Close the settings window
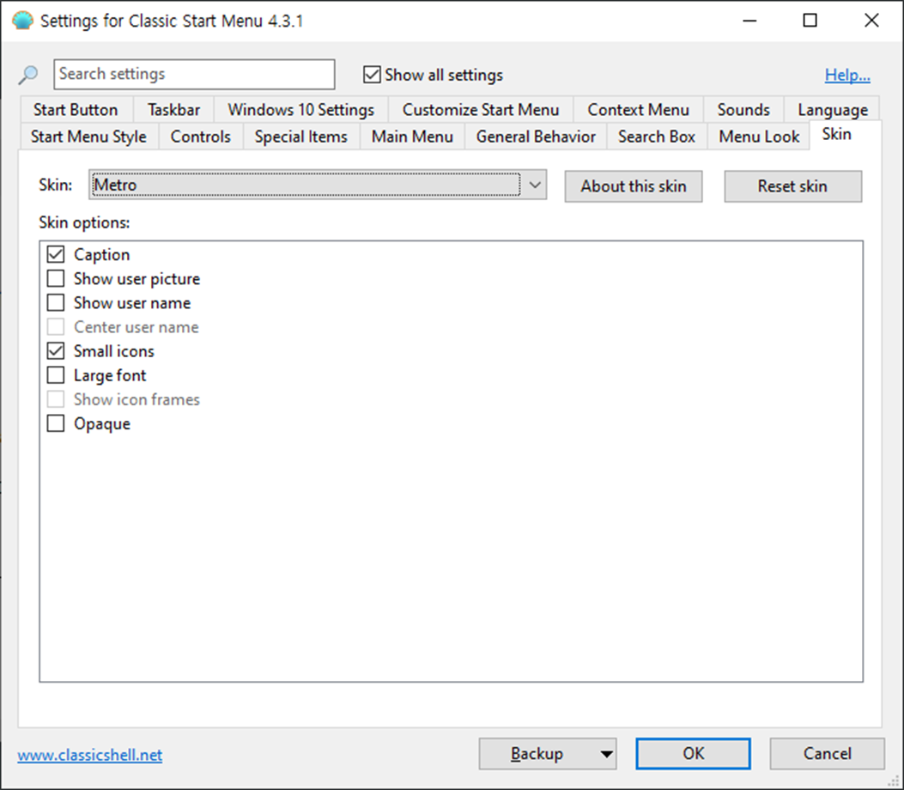 tap(871, 21)
